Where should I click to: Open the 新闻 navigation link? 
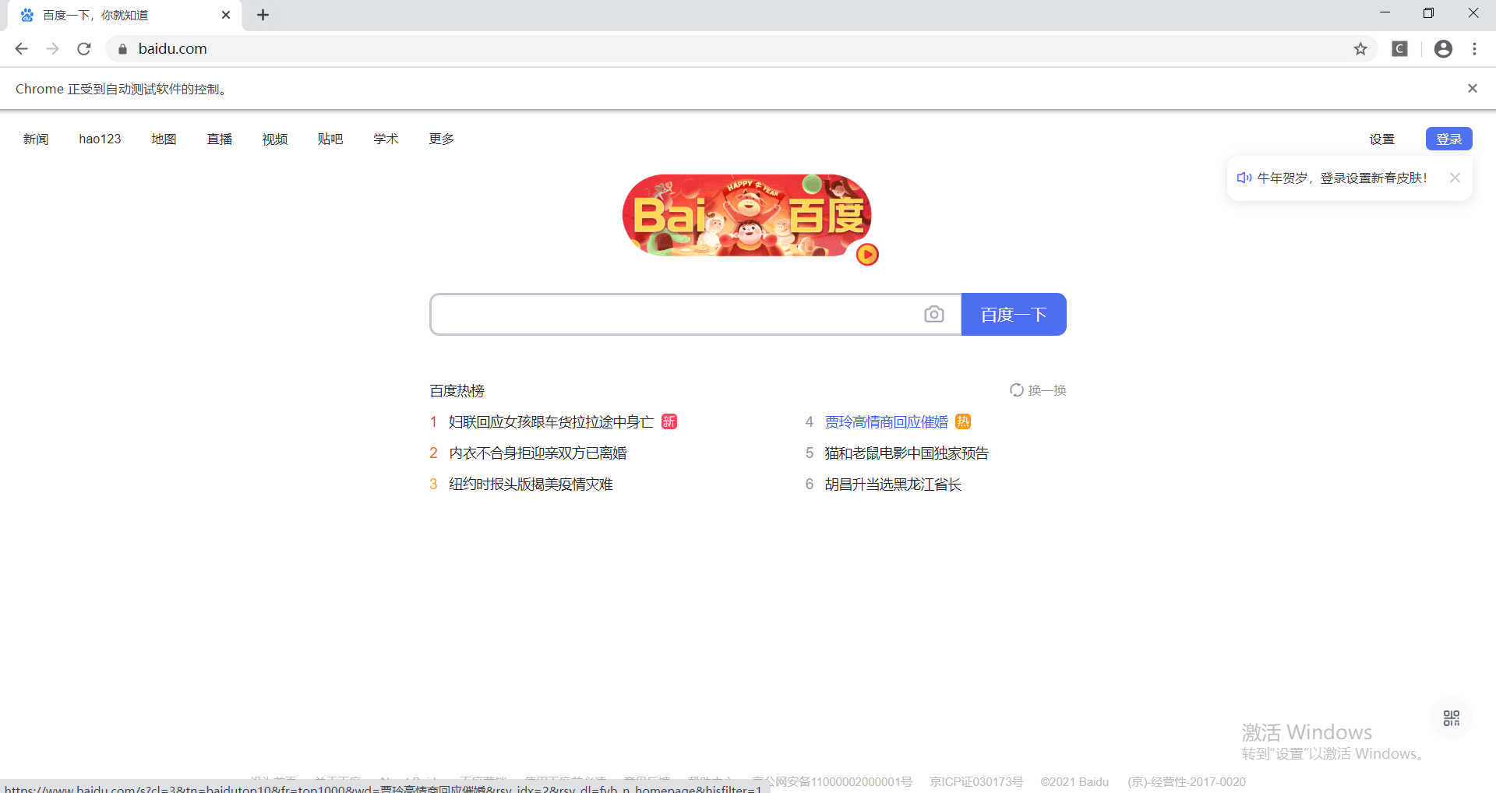(36, 139)
